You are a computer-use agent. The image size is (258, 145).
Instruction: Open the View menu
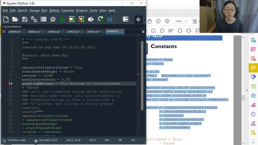[x=103, y=10]
